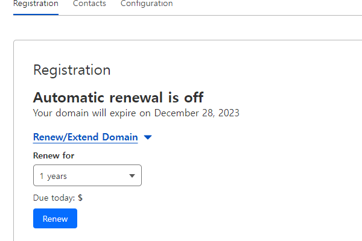The width and height of the screenshot is (362, 241).
Task: Click empty space right of years dropdown
Action: point(231,175)
